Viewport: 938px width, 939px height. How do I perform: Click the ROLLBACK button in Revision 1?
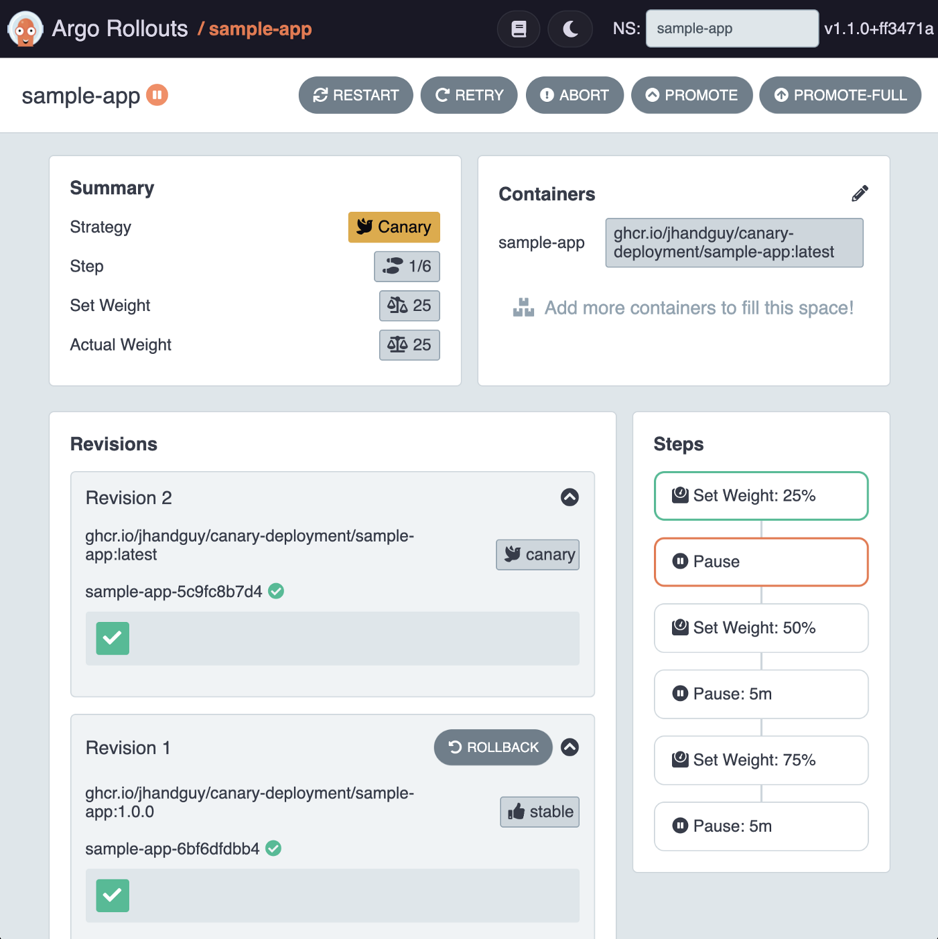pyautogui.click(x=493, y=747)
